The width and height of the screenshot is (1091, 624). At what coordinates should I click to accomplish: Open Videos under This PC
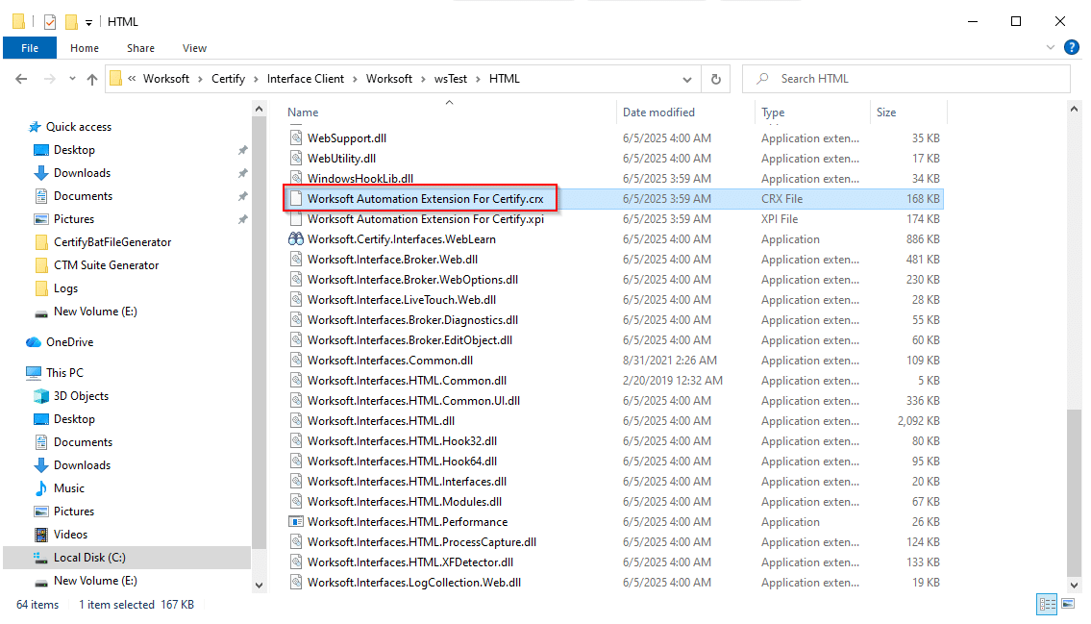(x=70, y=535)
